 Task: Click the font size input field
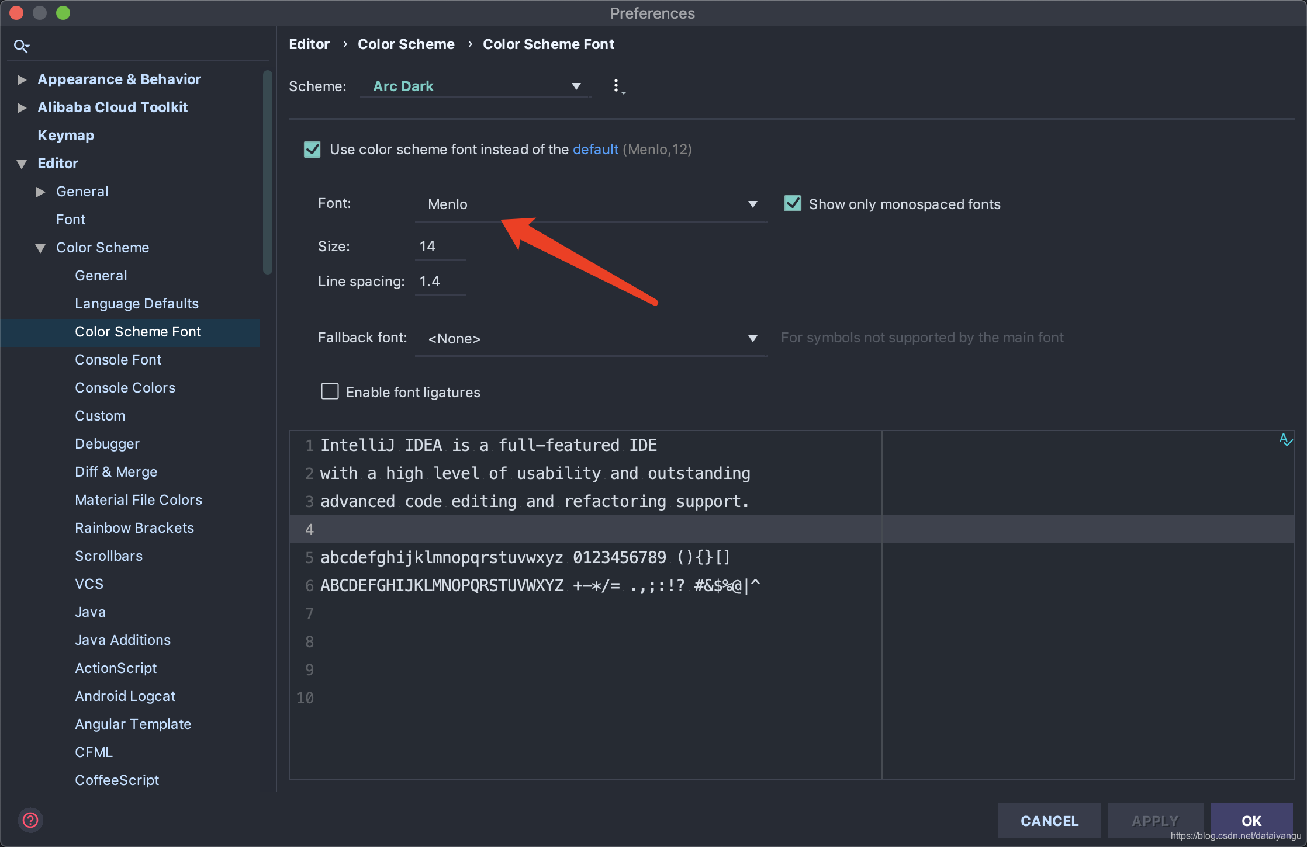pyautogui.click(x=441, y=245)
